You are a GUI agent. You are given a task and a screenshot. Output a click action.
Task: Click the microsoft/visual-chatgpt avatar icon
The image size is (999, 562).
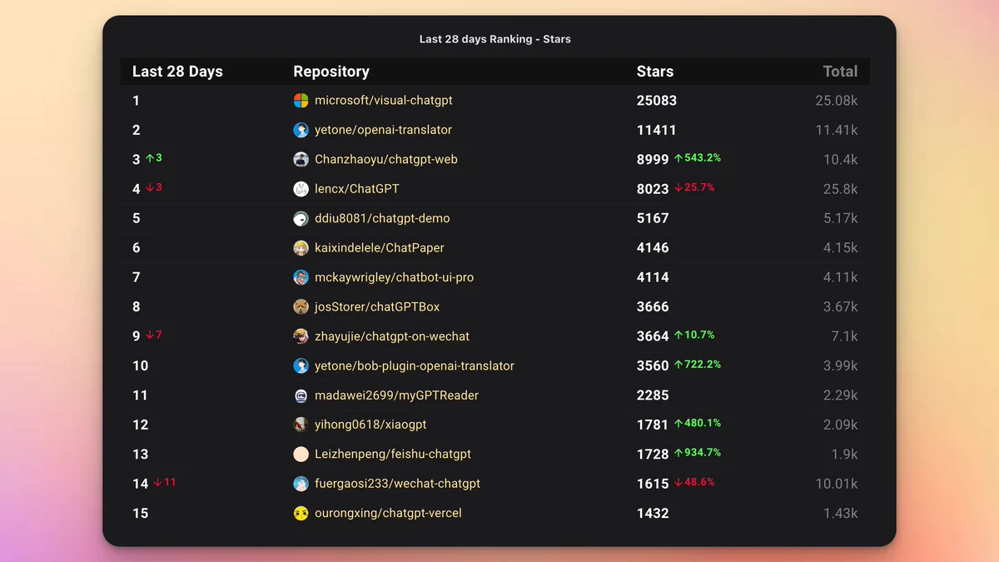point(301,101)
